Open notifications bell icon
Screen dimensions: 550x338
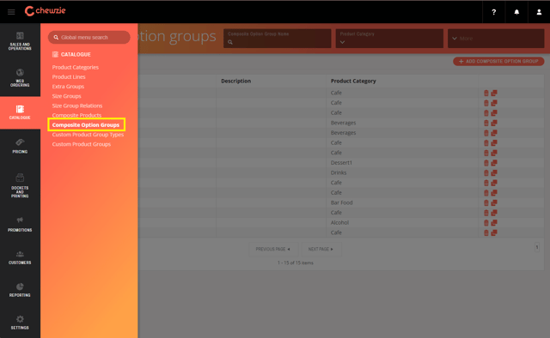point(516,12)
